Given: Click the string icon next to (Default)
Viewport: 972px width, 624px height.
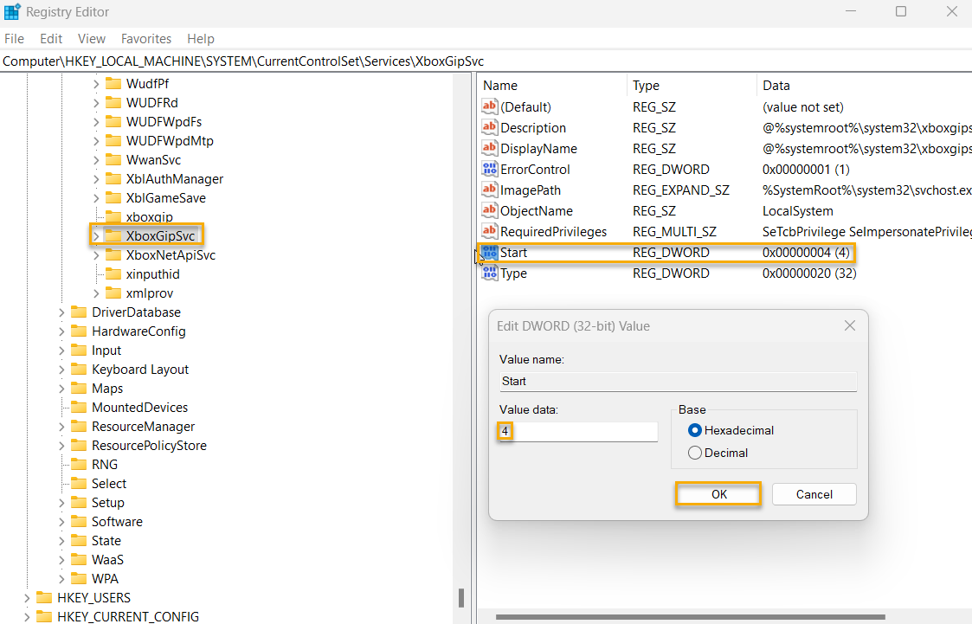Looking at the screenshot, I should click(x=490, y=107).
